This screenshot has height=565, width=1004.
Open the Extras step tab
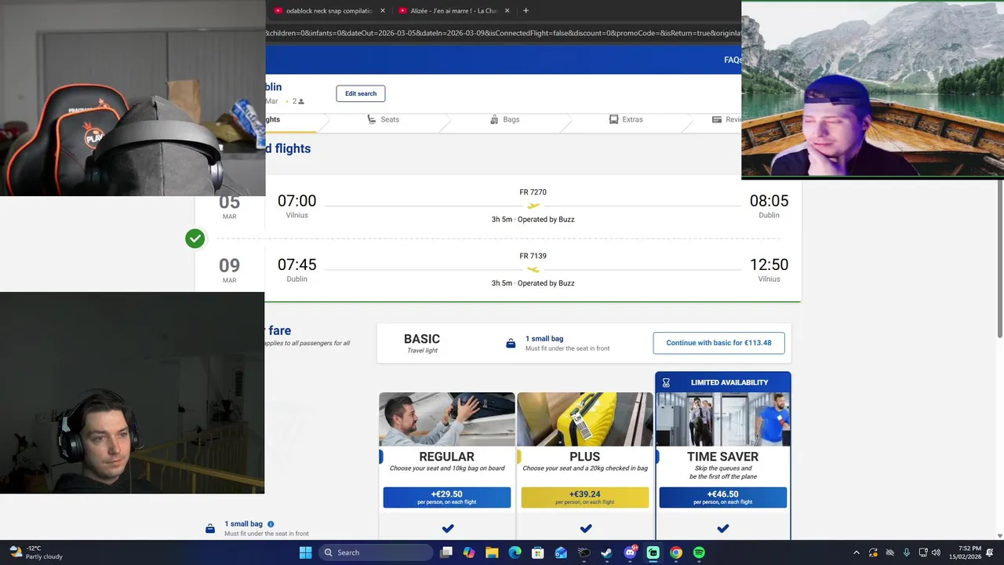(626, 119)
